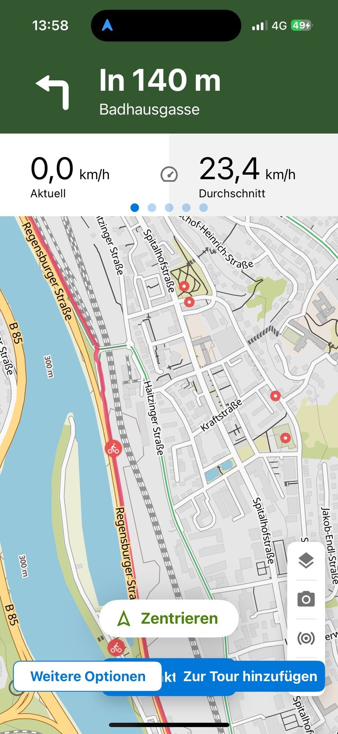Open the map layers selector
This screenshot has height=734, width=338.
pyautogui.click(x=306, y=560)
